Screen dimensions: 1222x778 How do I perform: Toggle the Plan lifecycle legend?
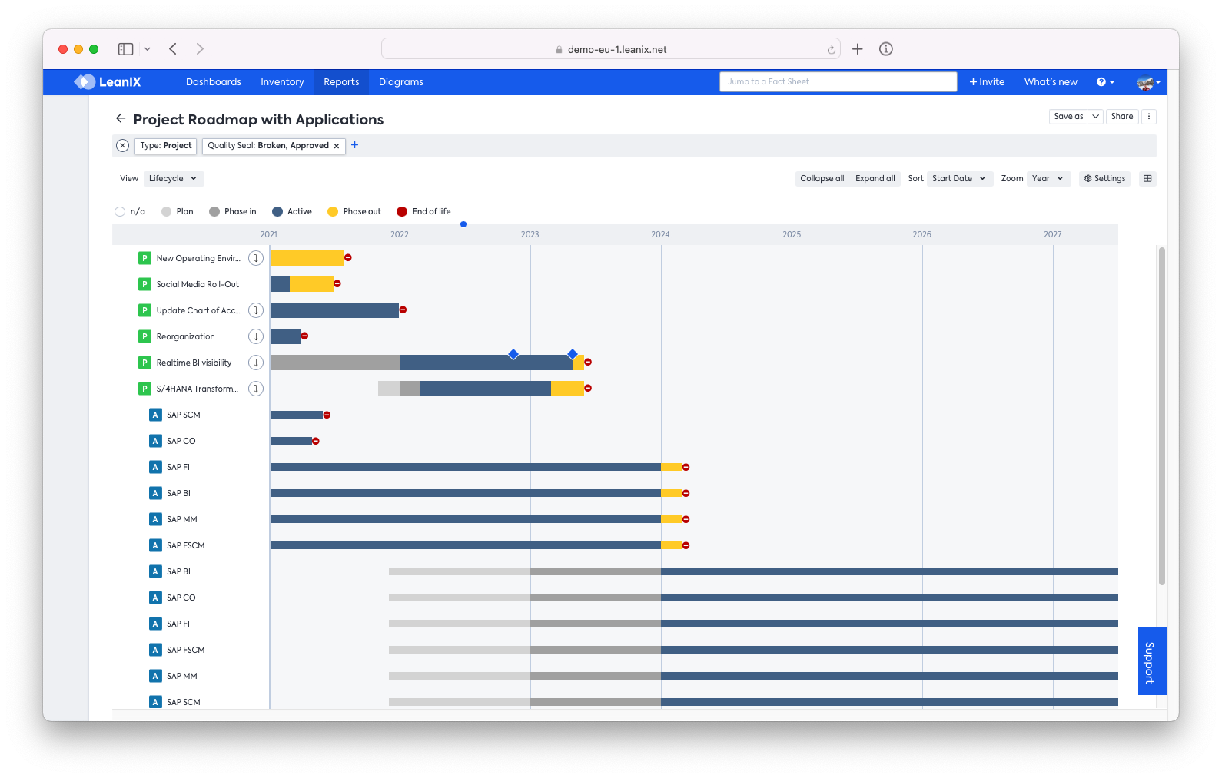(178, 212)
